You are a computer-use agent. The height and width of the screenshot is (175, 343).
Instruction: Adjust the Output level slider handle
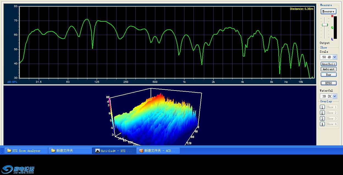point(325,25)
